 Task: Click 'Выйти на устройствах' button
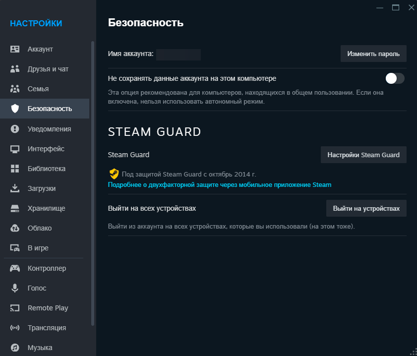pos(366,208)
